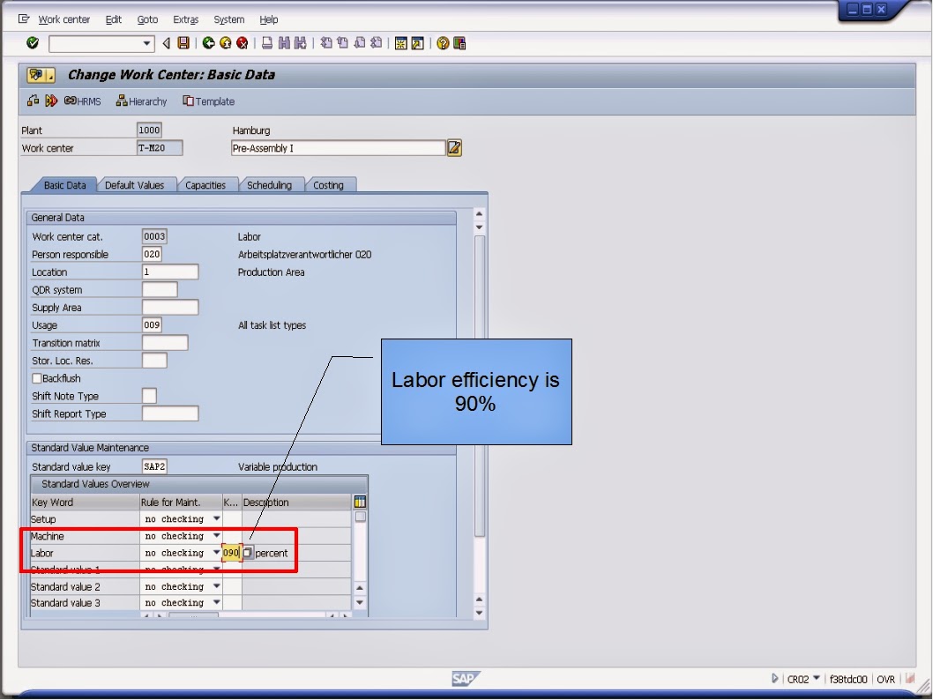Click the Print icon on the toolbar
The height and width of the screenshot is (700, 933).
[x=265, y=42]
